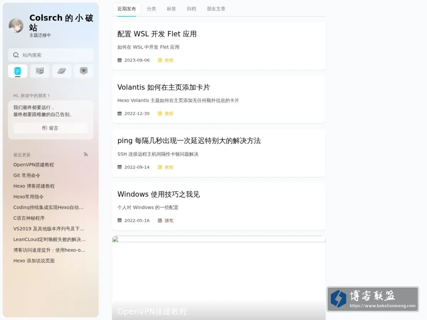Open the post 配置 WSL 开发 Flet 应用
Viewport: 427px width, 320px height.
[157, 34]
